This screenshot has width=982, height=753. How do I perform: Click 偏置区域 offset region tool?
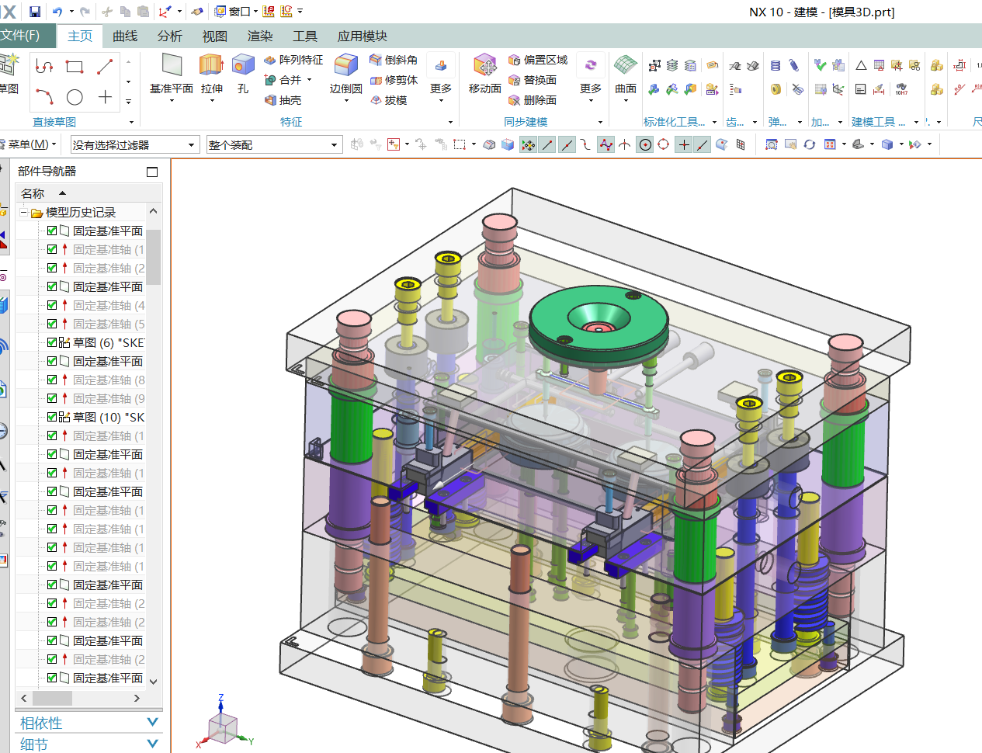pos(538,60)
